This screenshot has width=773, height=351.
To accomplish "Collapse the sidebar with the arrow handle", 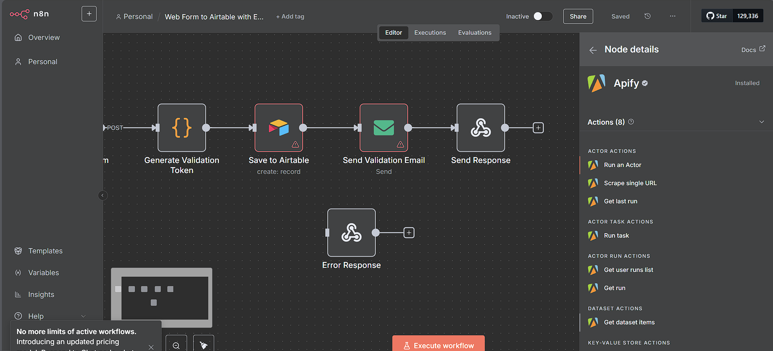I will 103,195.
